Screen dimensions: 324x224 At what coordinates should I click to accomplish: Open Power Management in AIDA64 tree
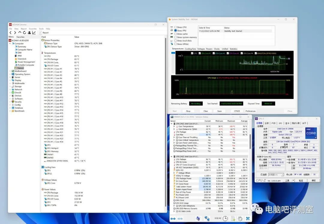coord(26,62)
